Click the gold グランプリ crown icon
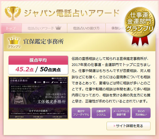 coord(14,42)
